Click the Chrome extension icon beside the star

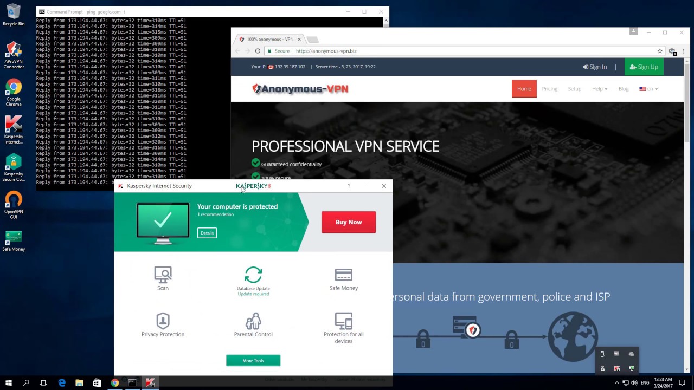tap(672, 51)
